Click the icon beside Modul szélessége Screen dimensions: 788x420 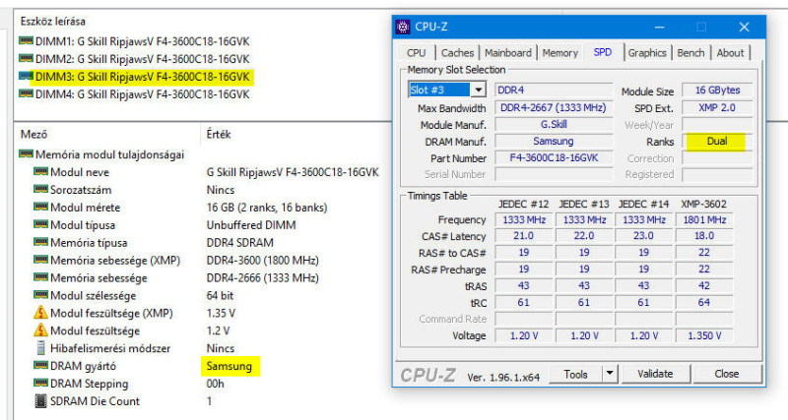click(40, 295)
